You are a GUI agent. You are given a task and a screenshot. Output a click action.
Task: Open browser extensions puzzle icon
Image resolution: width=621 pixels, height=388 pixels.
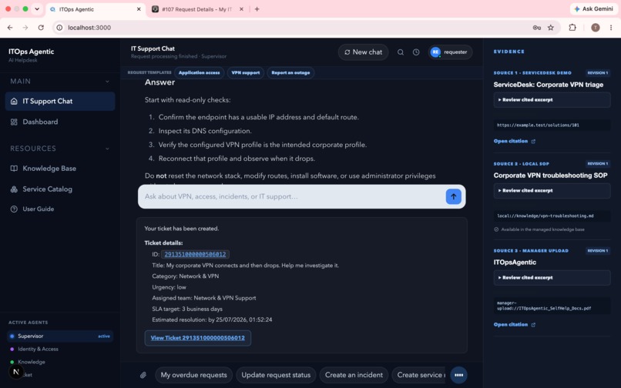pos(572,27)
